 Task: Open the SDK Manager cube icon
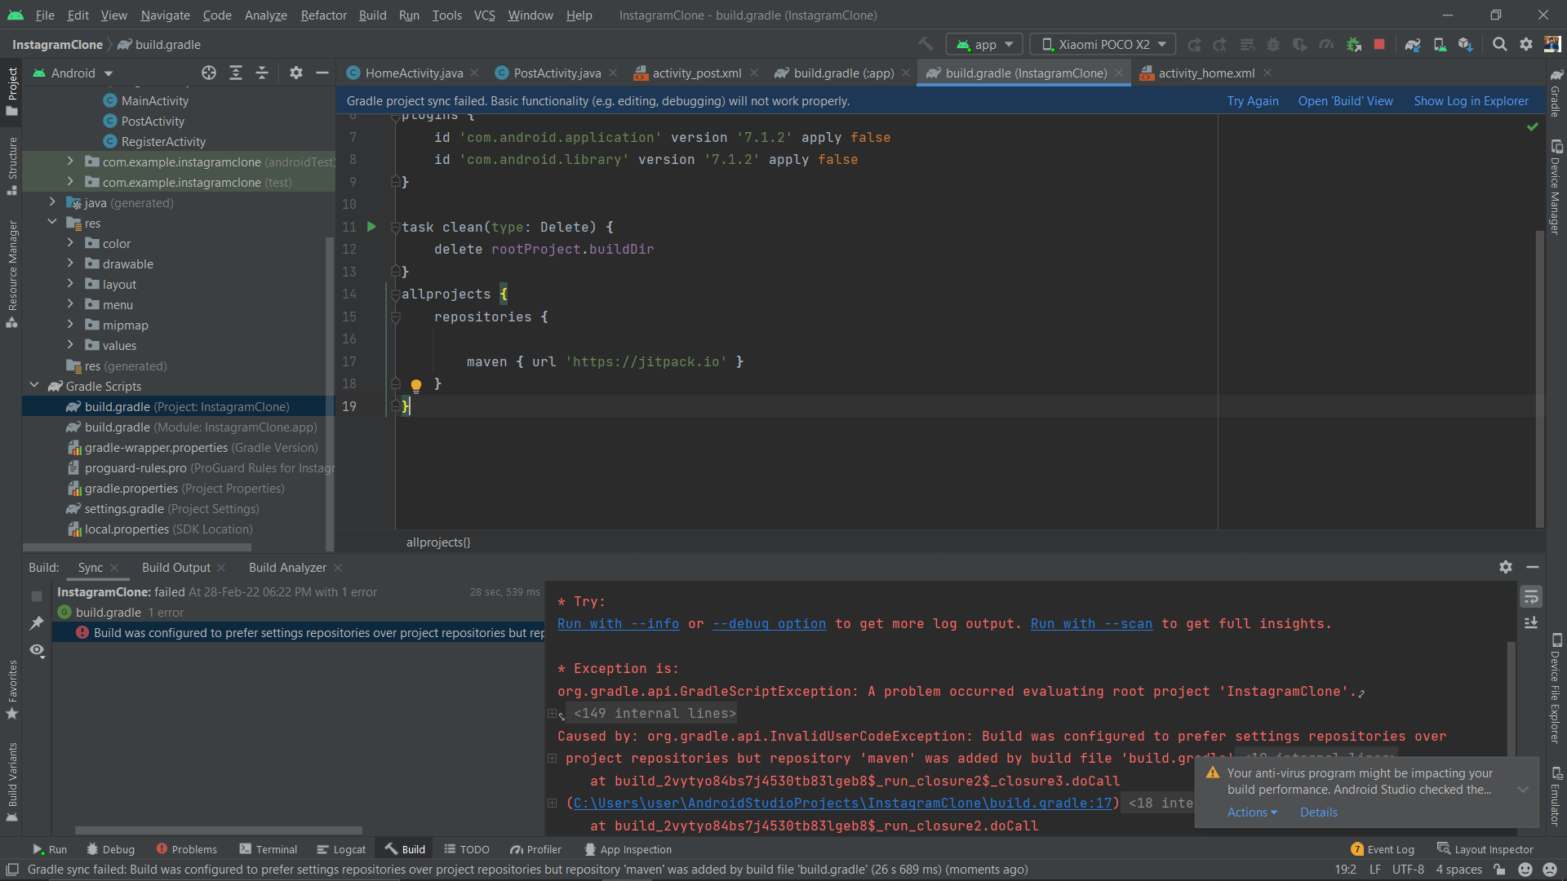pos(1465,44)
